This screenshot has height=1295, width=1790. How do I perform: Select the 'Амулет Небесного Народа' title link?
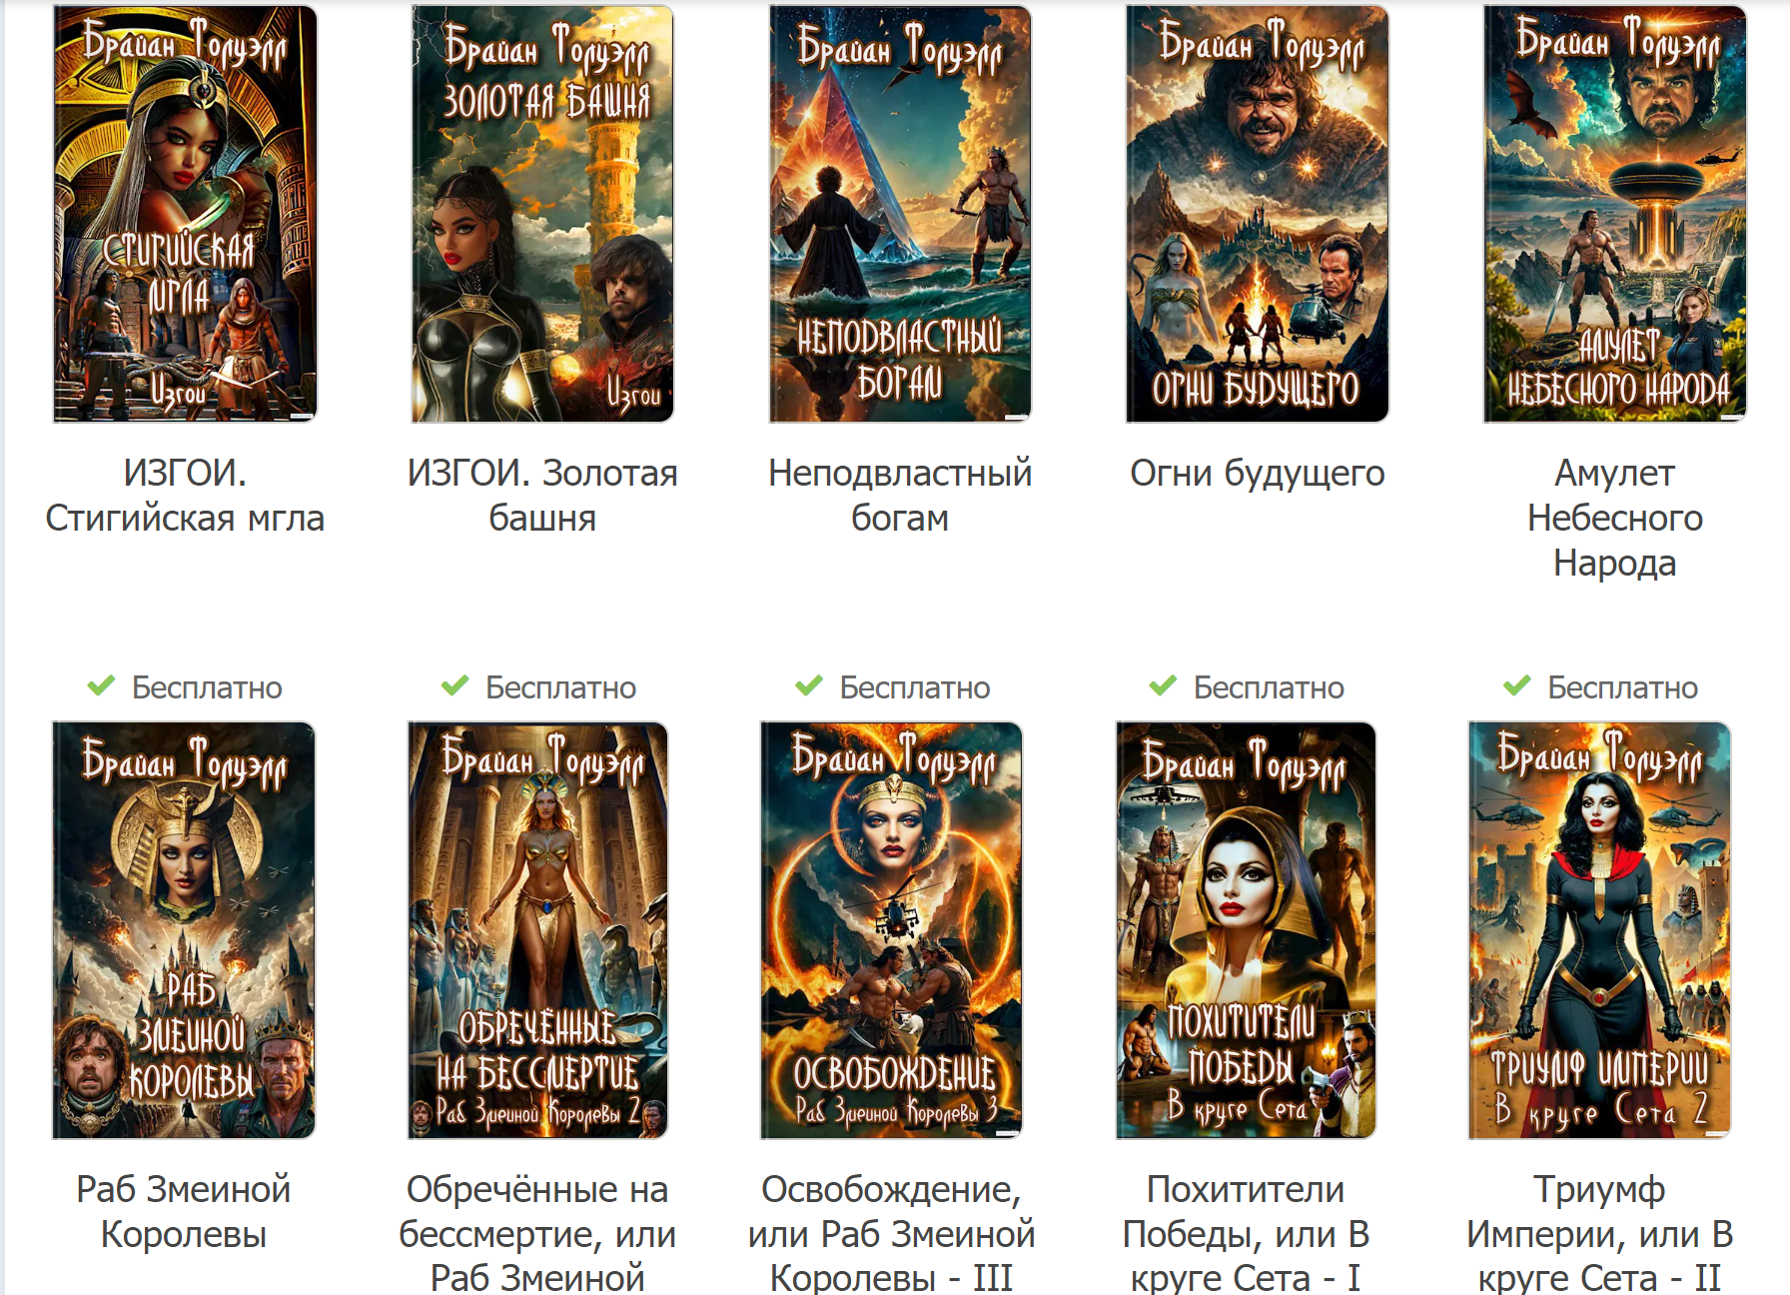click(1615, 518)
